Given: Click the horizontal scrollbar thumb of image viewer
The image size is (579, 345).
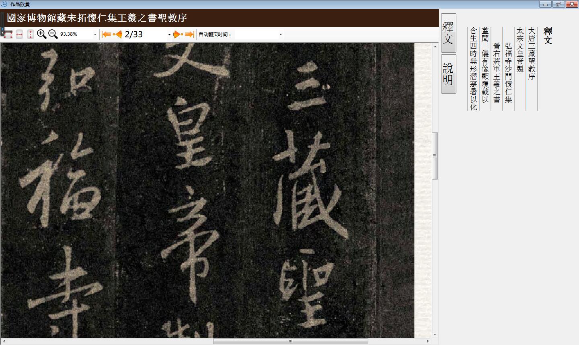Looking at the screenshot, I should point(290,341).
